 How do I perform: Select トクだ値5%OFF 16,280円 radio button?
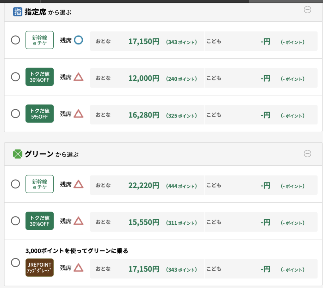click(x=15, y=113)
